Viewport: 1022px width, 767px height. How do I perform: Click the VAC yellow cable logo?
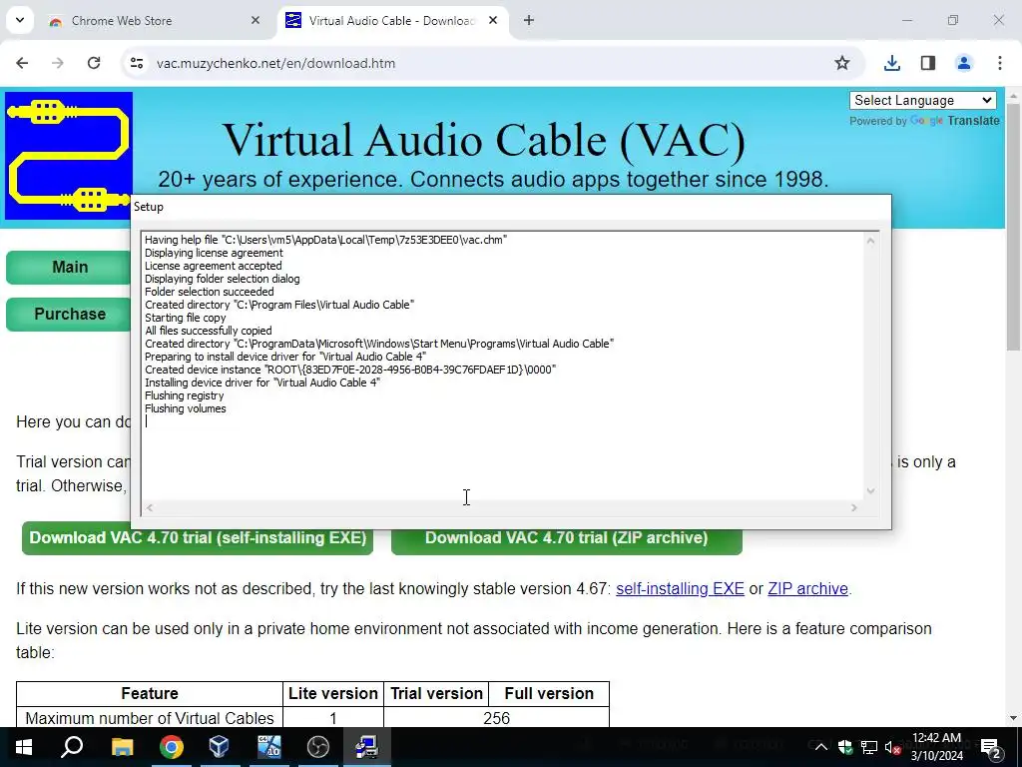click(x=69, y=155)
